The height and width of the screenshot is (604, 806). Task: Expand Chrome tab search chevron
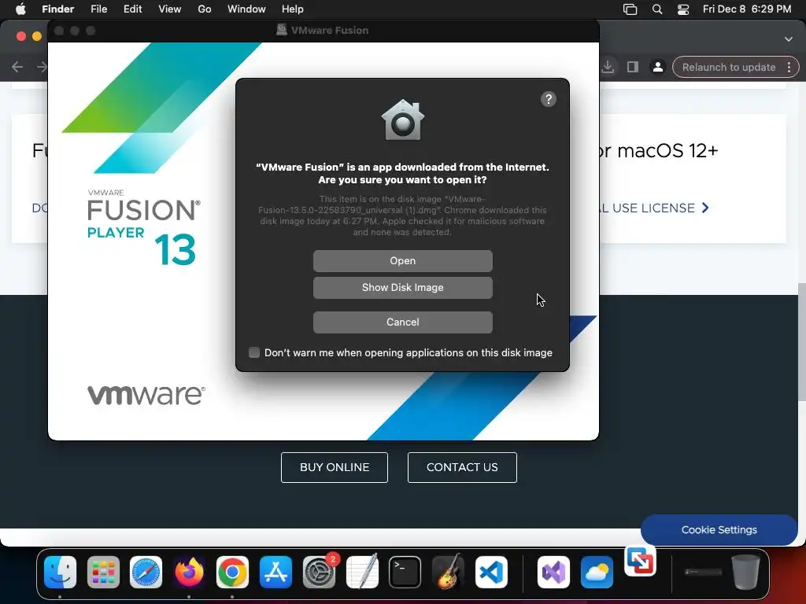(x=789, y=39)
